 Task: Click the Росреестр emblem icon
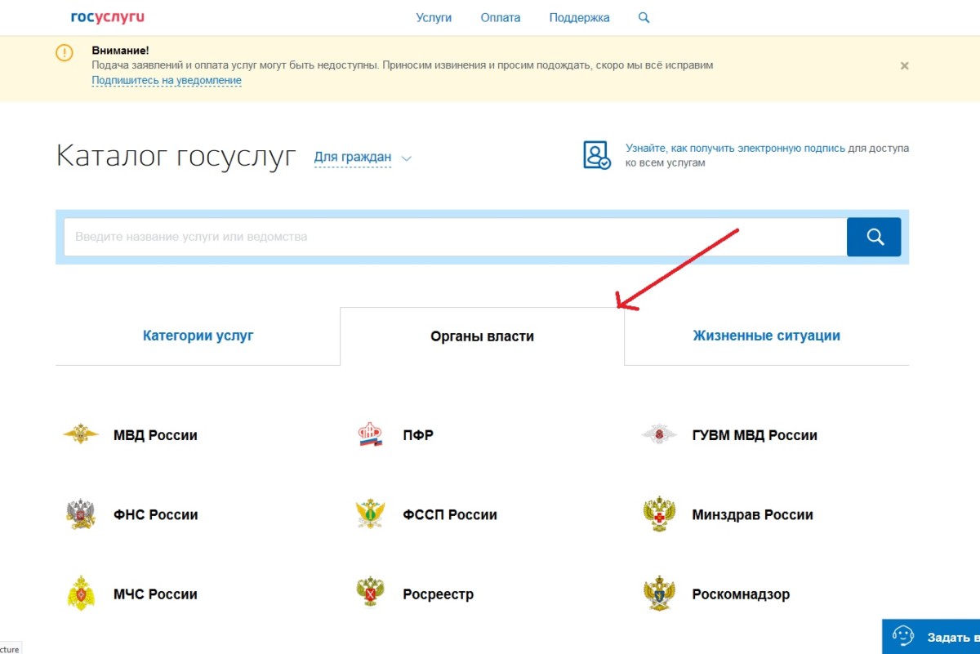(371, 594)
